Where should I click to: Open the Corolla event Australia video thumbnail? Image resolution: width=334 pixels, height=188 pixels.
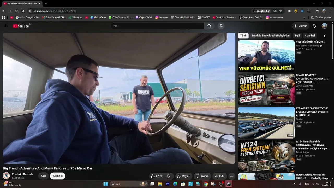click(x=266, y=123)
